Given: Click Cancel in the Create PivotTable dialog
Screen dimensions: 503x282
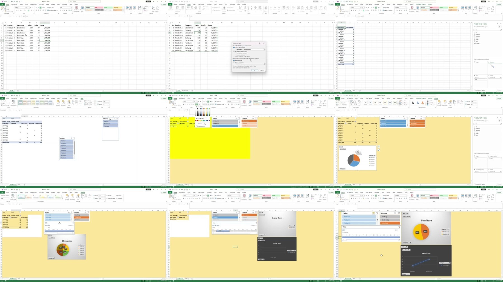Looking at the screenshot, I should (x=262, y=70).
